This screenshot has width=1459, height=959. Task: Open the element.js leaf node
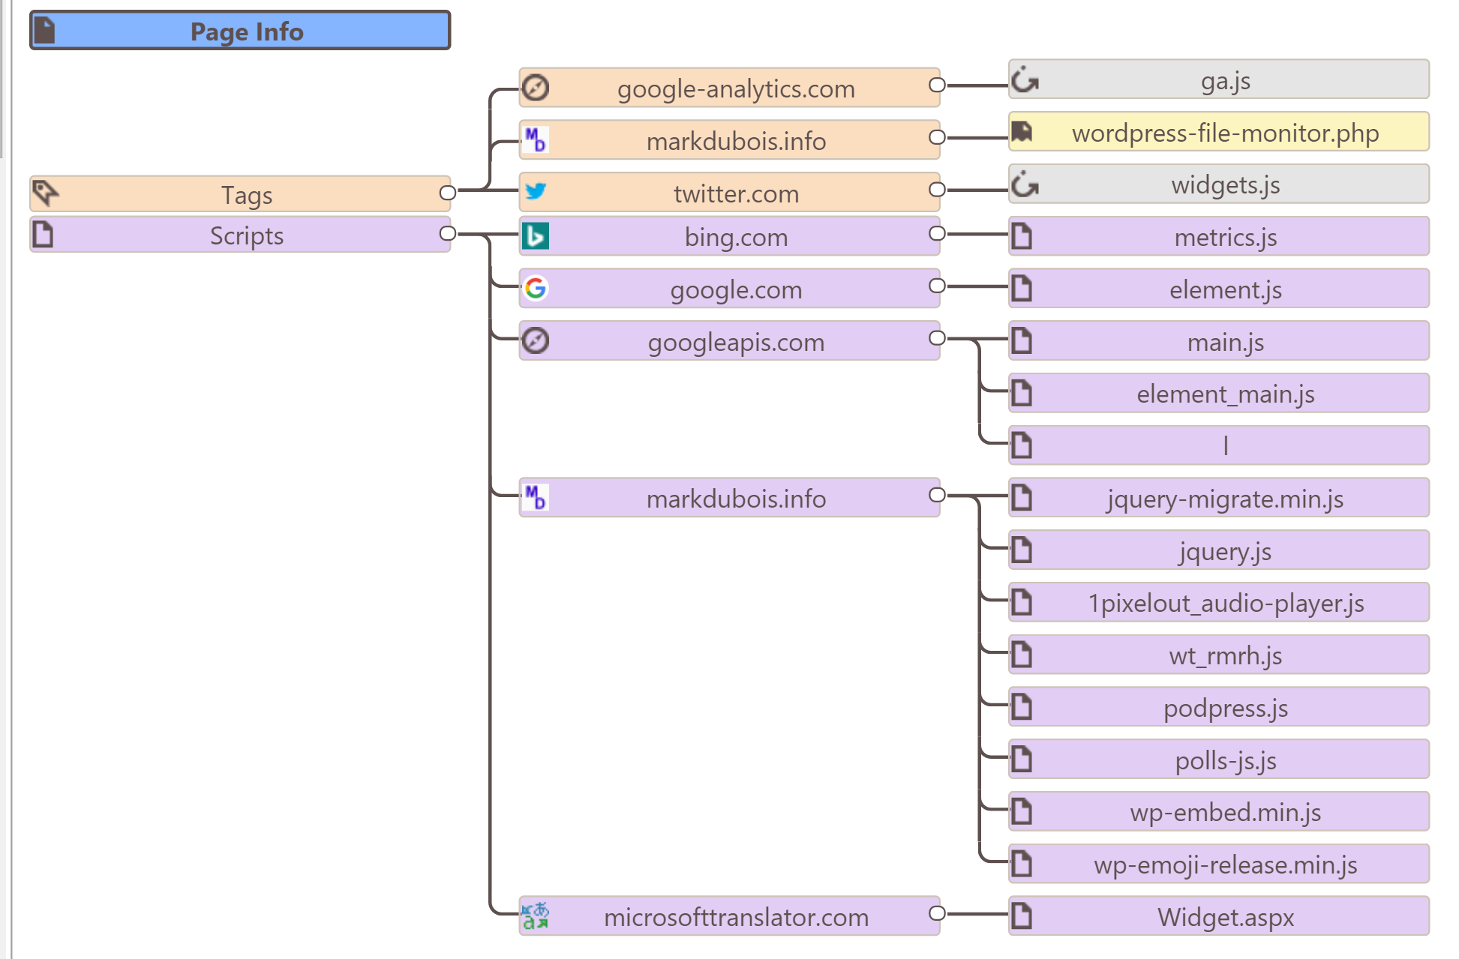[1219, 289]
